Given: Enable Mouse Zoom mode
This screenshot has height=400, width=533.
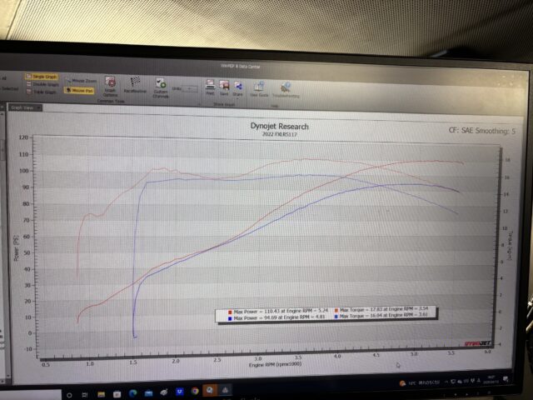Looking at the screenshot, I should [x=82, y=82].
